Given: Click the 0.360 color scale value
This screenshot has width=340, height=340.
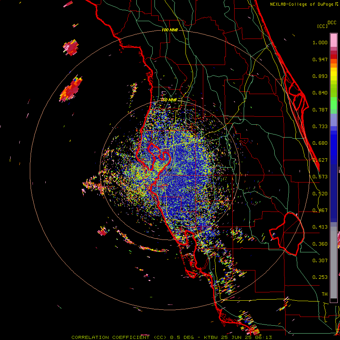Looking at the screenshot, I should click(320, 244).
